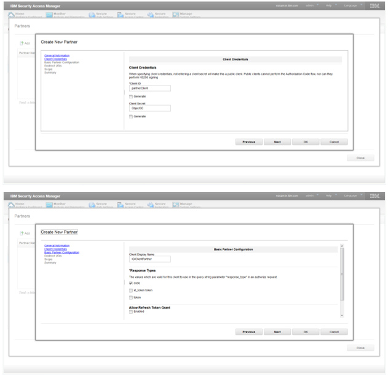
Task: Click OK in Basic Partner Configuration dialog
Action: [x=306, y=332]
